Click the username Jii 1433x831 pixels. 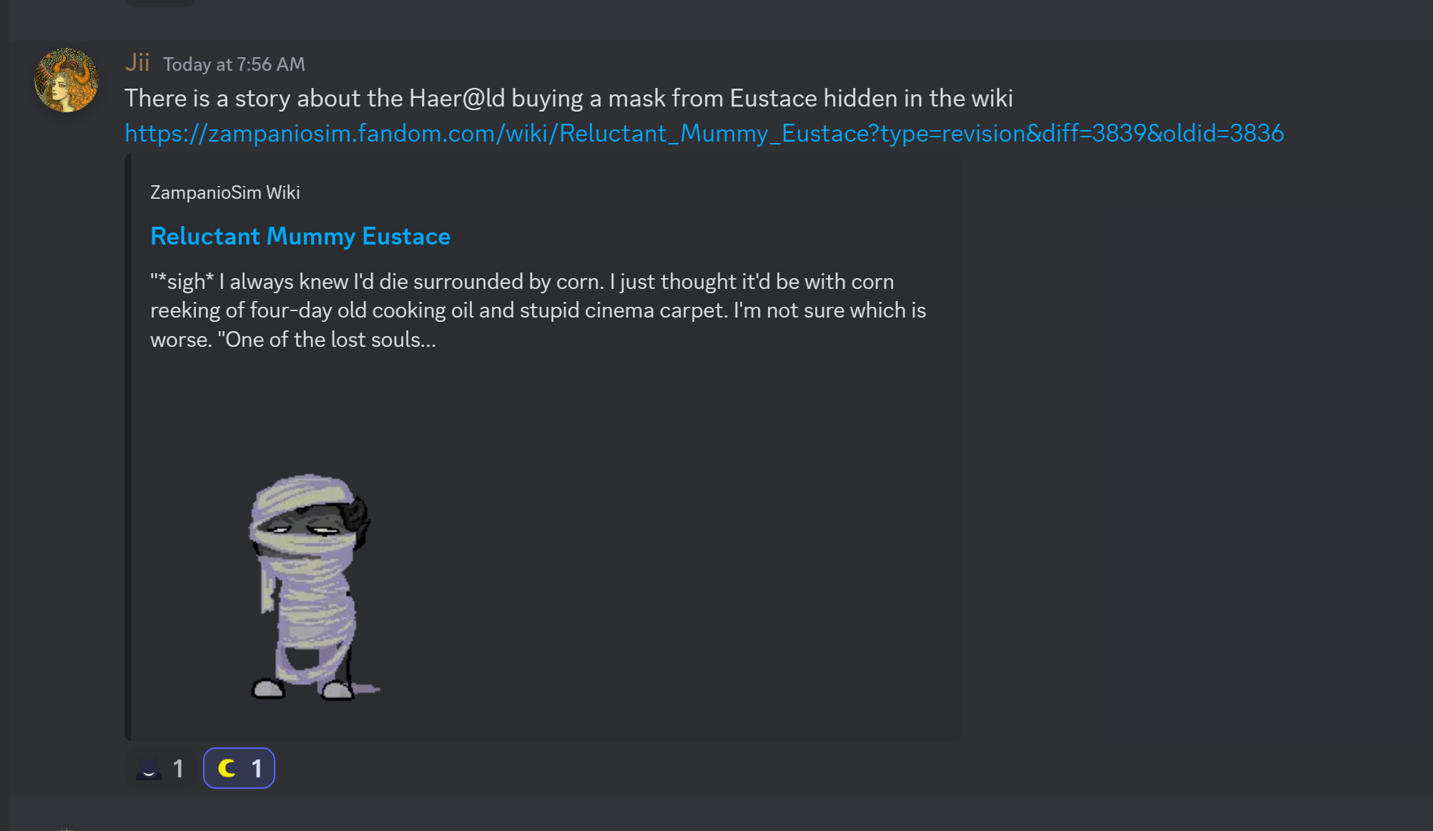click(137, 63)
